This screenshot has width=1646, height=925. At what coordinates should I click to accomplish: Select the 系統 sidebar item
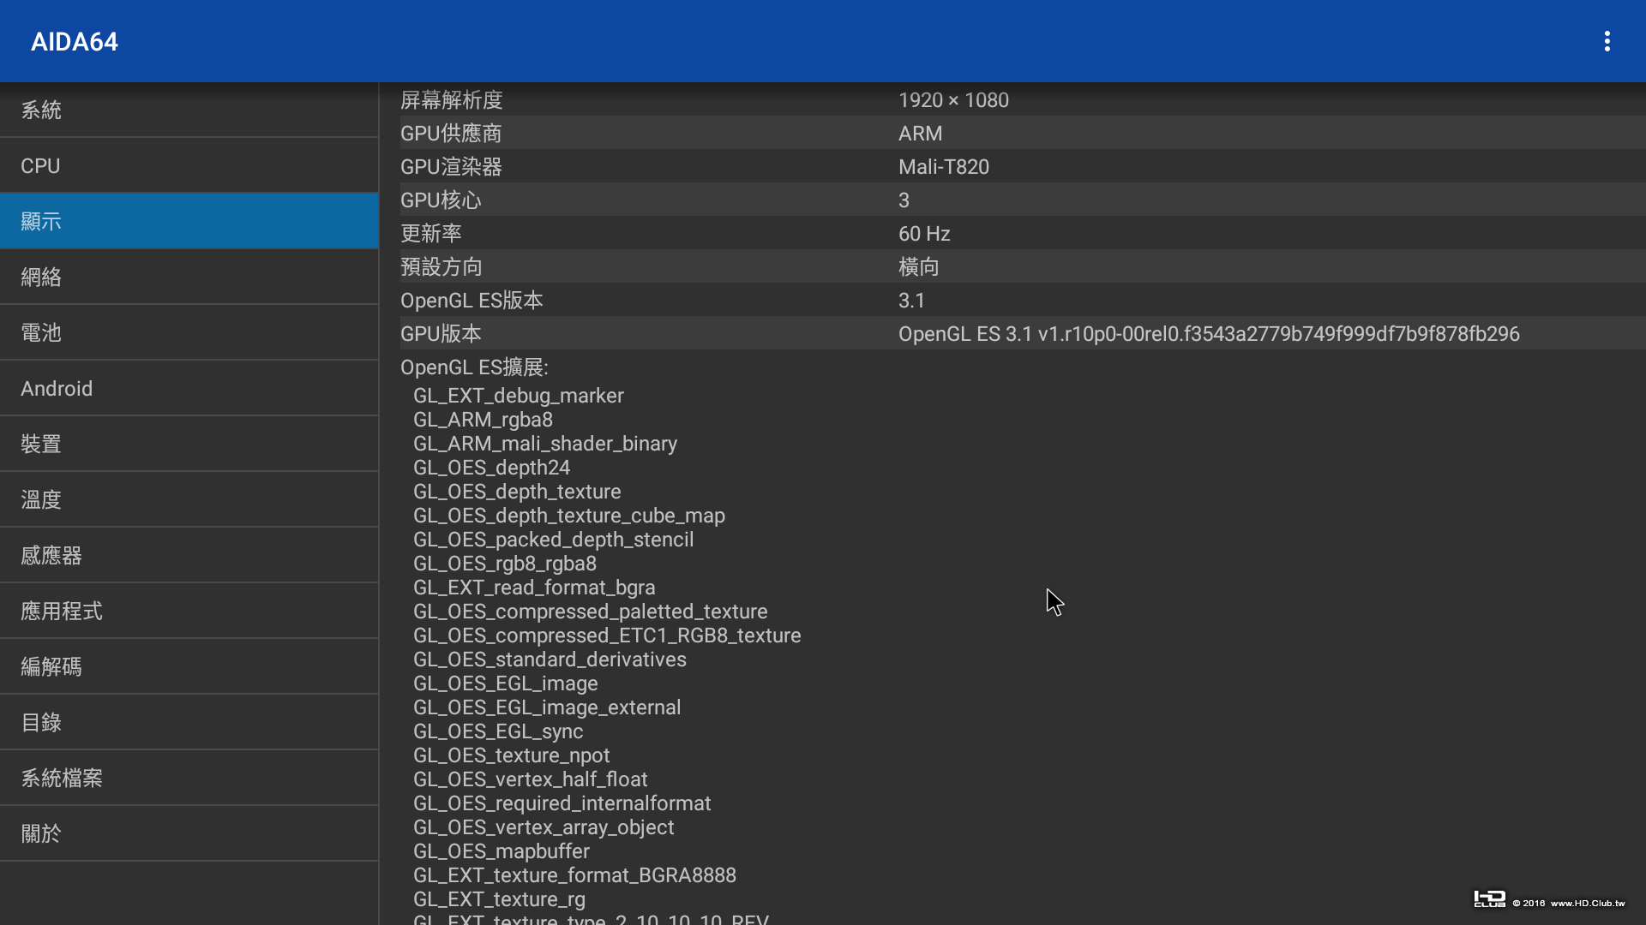[x=189, y=110]
